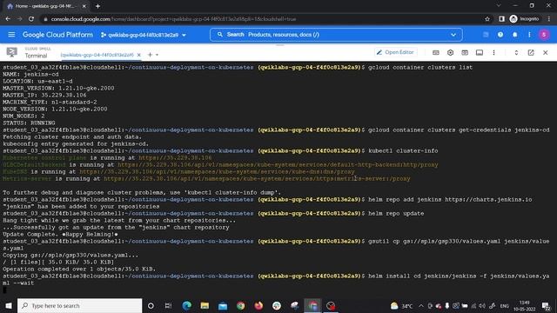Launch Microsoft Edge from the taskbar
Image resolution: width=557 pixels, height=313 pixels.
(x=186, y=305)
